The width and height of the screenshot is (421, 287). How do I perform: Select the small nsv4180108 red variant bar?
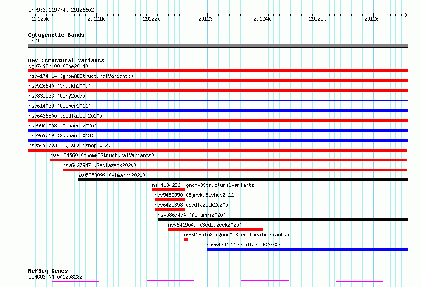(x=186, y=239)
